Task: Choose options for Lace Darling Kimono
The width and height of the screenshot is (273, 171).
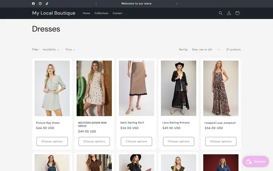Action: pyautogui.click(x=179, y=141)
